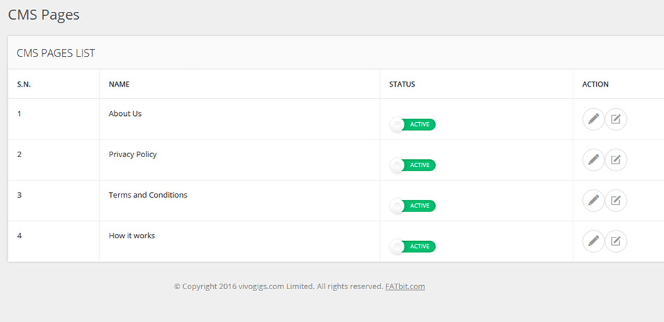664x322 pixels.
Task: Click the How it works row name
Action: pyautogui.click(x=132, y=236)
